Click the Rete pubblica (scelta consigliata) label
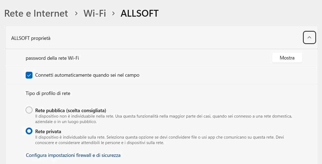322x164 pixels. [70, 111]
